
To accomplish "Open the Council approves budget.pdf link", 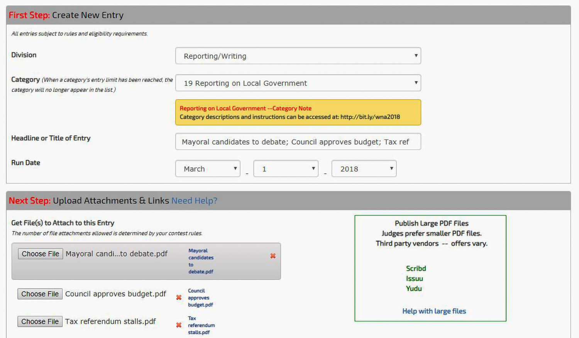I will click(x=200, y=297).
